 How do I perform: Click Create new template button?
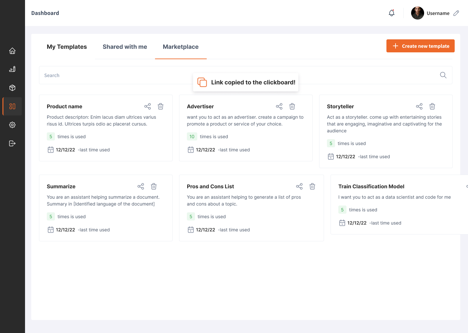coord(420,46)
